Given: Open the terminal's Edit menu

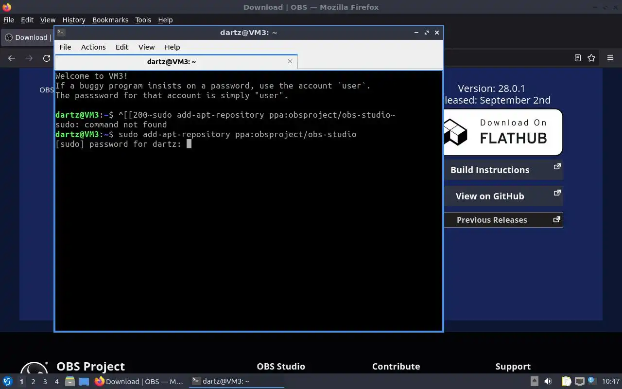Looking at the screenshot, I should (x=122, y=47).
